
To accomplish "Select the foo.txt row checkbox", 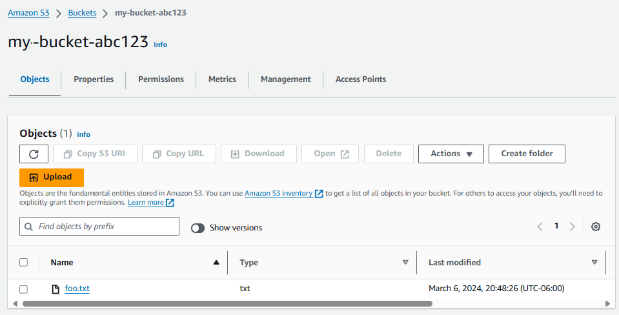I will (24, 289).
